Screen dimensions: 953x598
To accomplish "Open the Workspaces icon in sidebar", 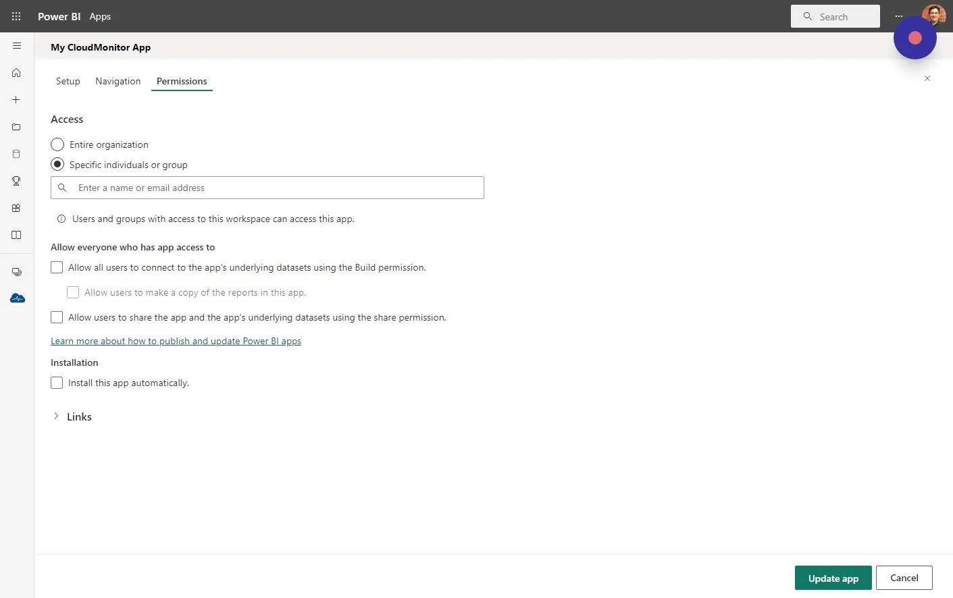I will point(17,272).
